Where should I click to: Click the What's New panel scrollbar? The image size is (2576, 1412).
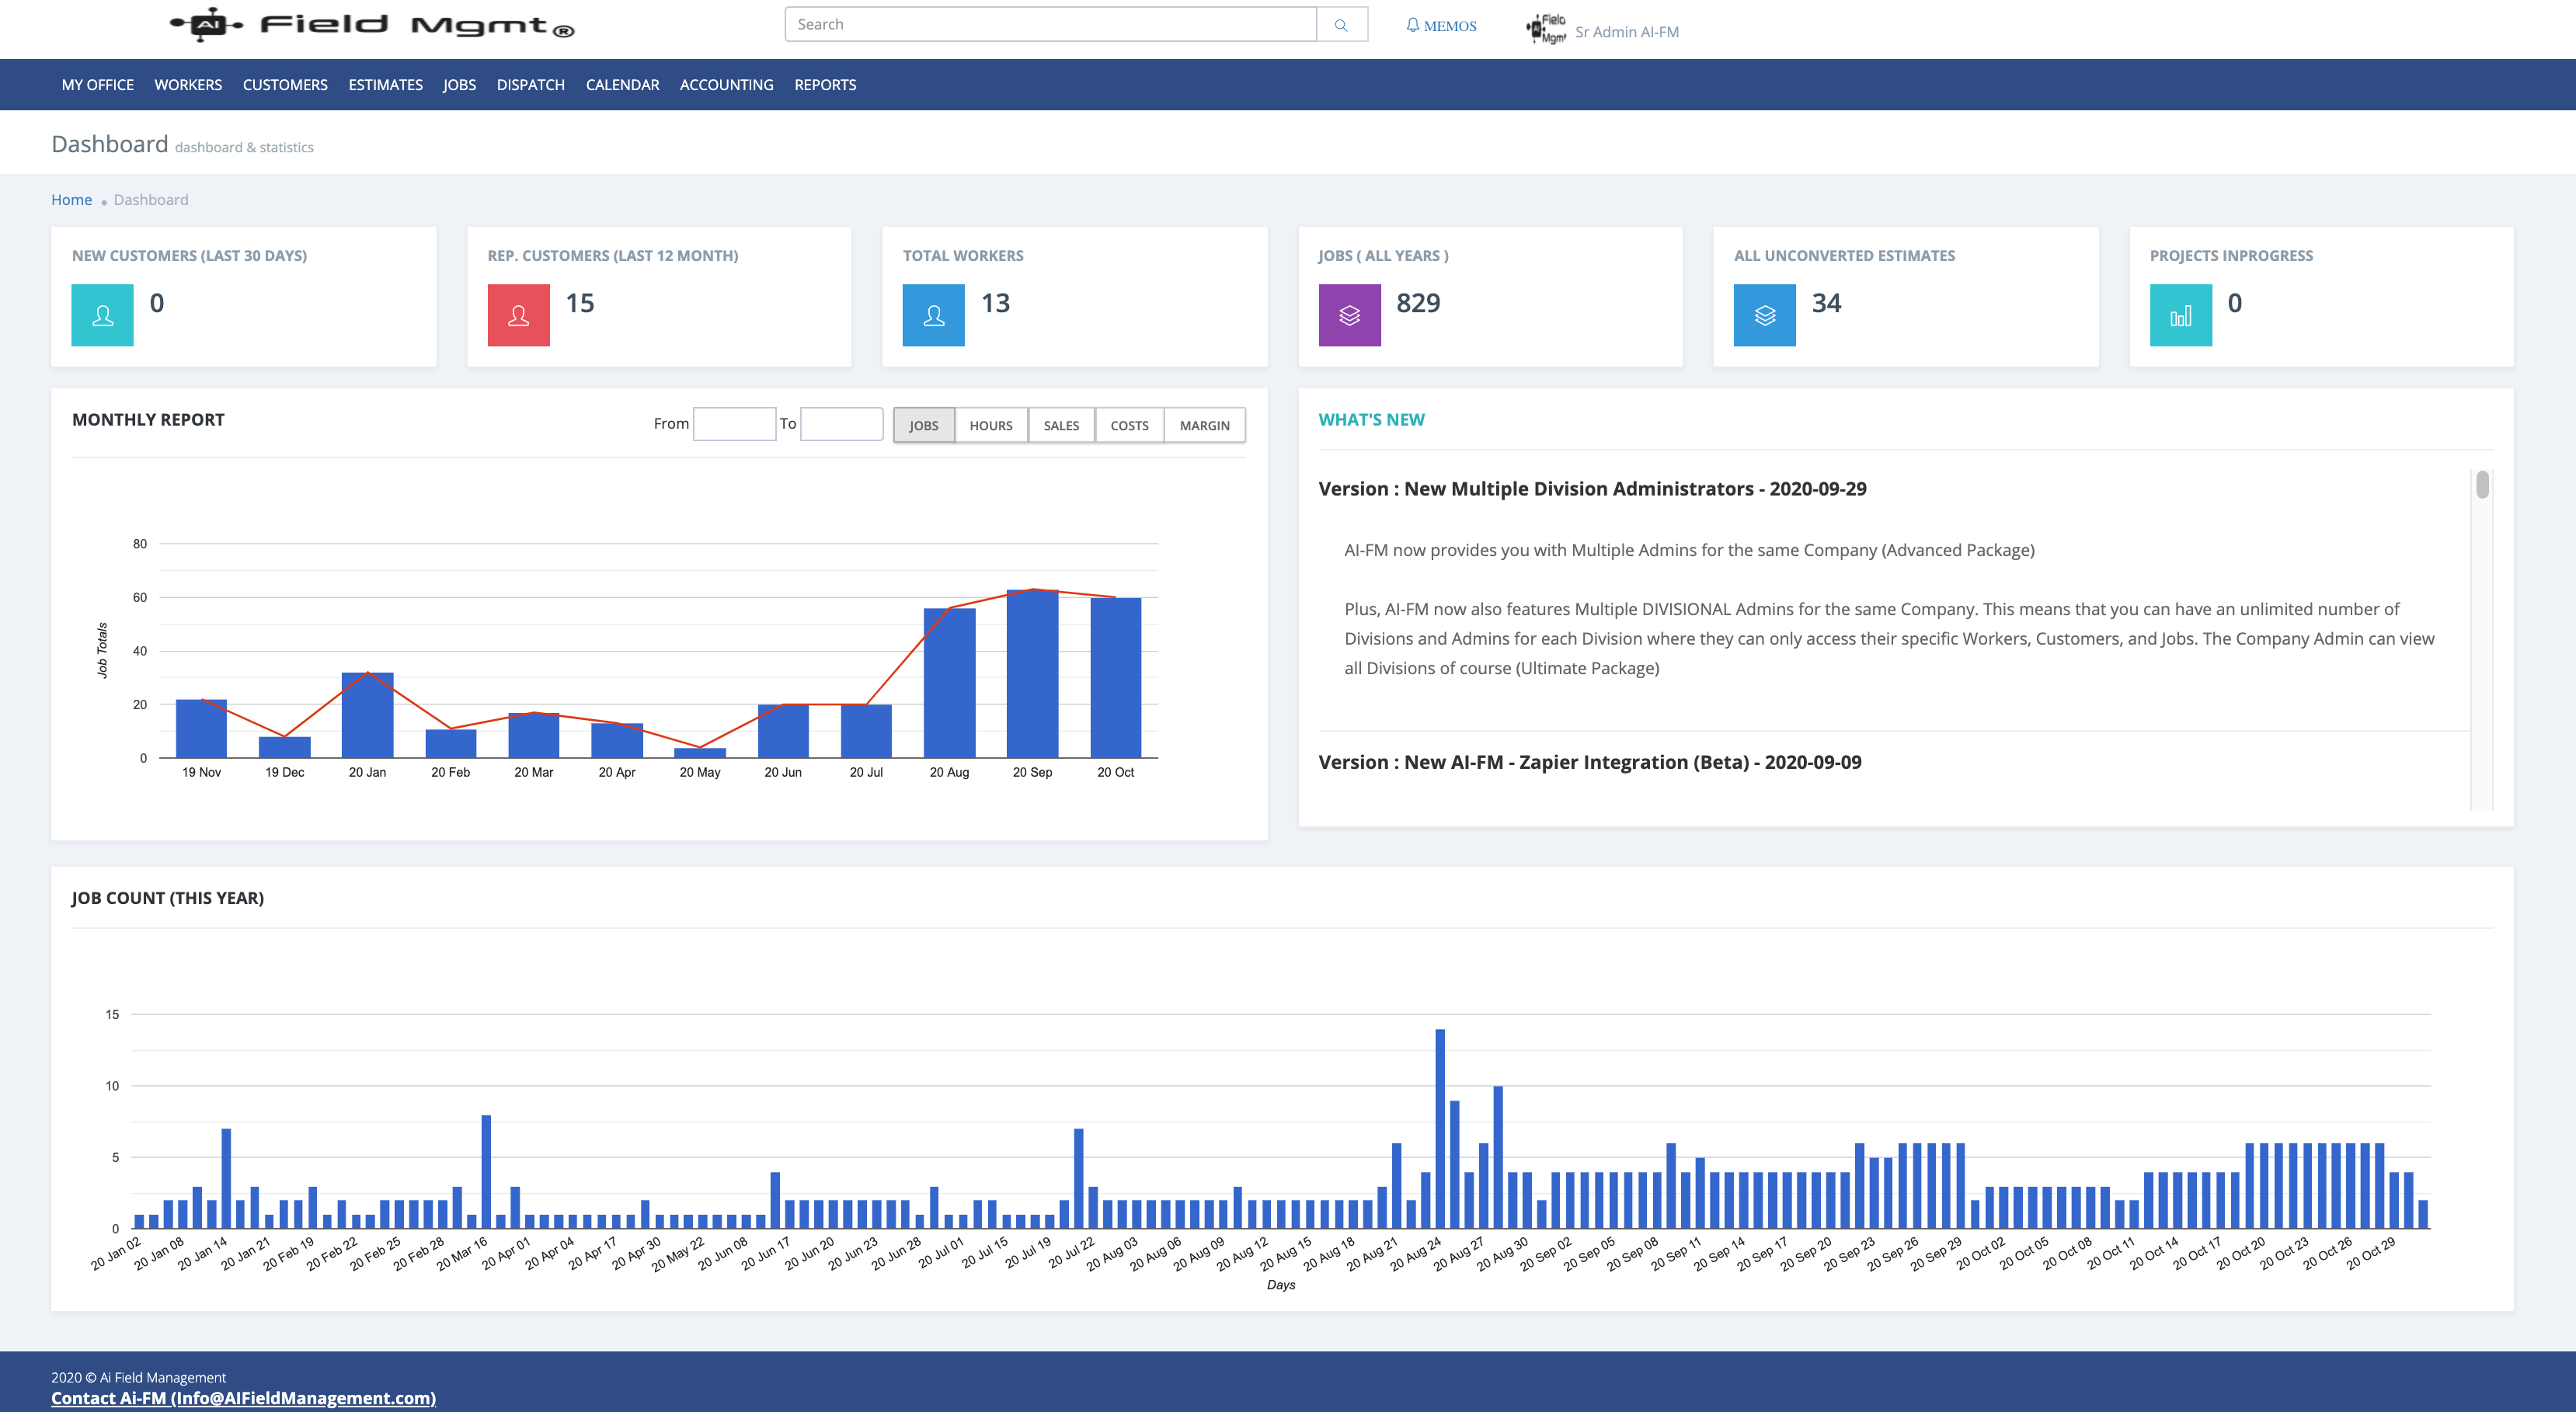(2482, 486)
